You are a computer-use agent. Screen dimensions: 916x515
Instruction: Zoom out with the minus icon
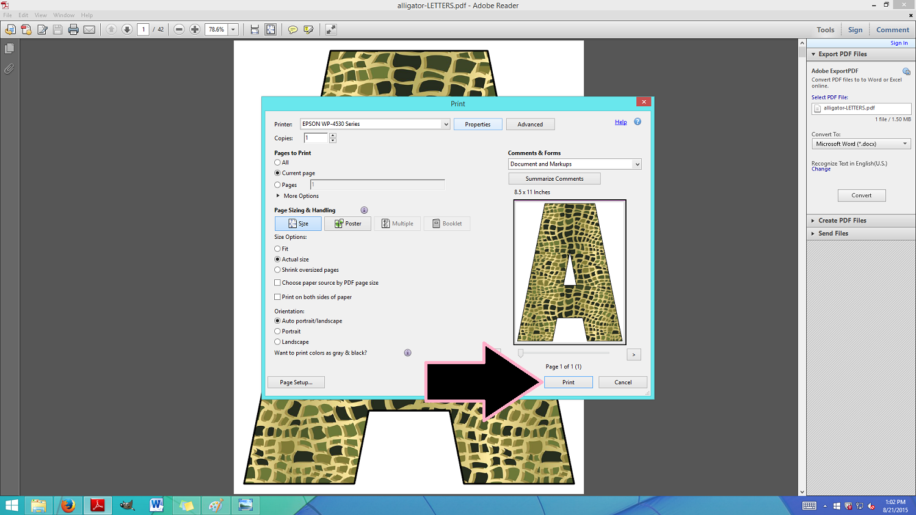click(x=179, y=29)
